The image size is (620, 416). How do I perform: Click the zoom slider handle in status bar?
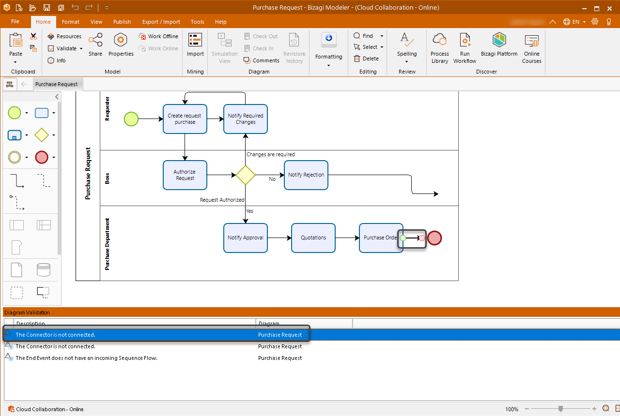[560, 409]
